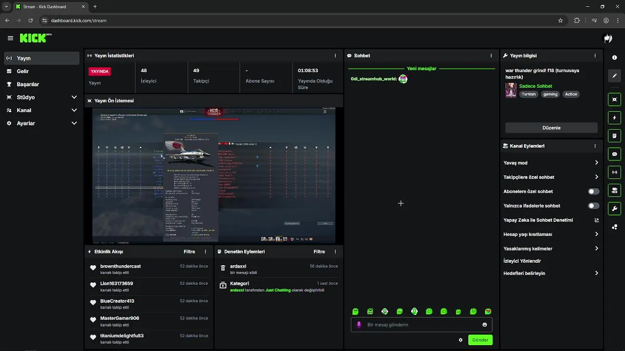Toggle the broadcast signal icon in right sidebar
The width and height of the screenshot is (625, 351).
(614, 172)
